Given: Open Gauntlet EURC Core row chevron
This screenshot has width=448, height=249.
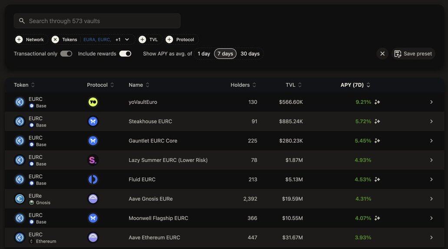Looking at the screenshot, I should click(x=432, y=141).
